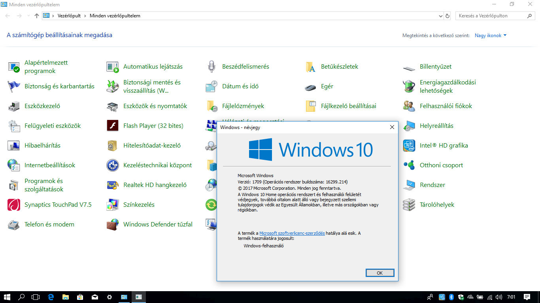Open Eszközök és nyomtatók

(147, 106)
